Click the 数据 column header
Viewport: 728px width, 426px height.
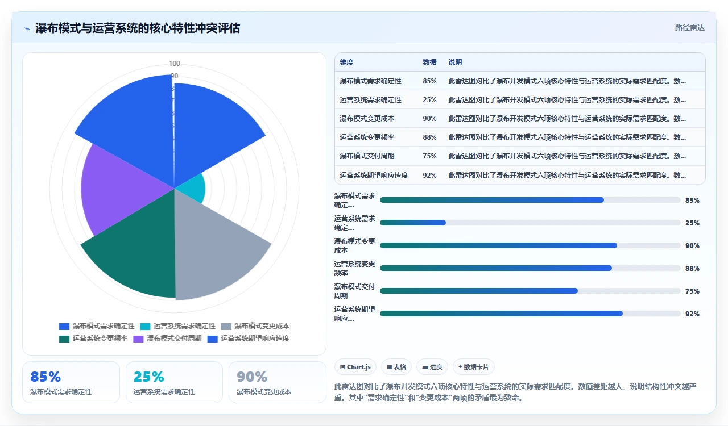[429, 62]
